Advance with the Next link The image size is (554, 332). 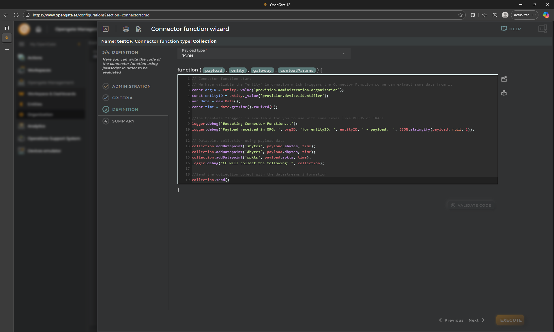click(476, 320)
